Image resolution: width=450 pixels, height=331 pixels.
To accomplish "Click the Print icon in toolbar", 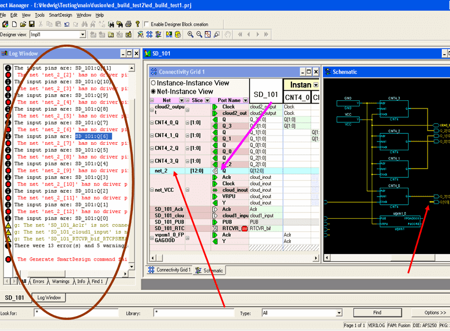I will (x=128, y=24).
